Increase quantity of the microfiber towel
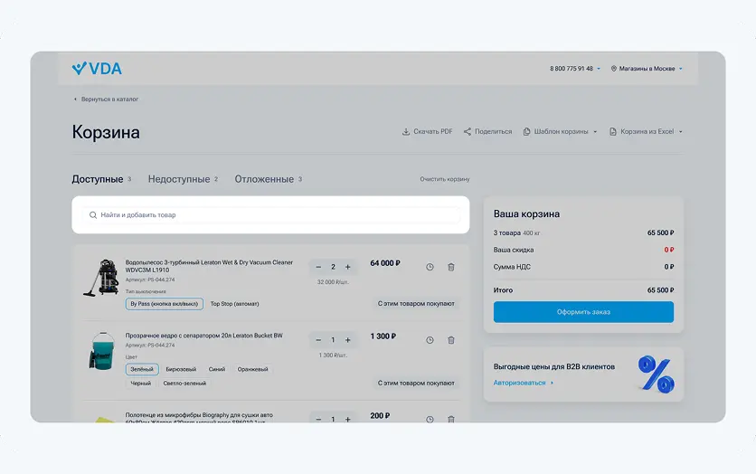The height and width of the screenshot is (474, 756). 347,419
